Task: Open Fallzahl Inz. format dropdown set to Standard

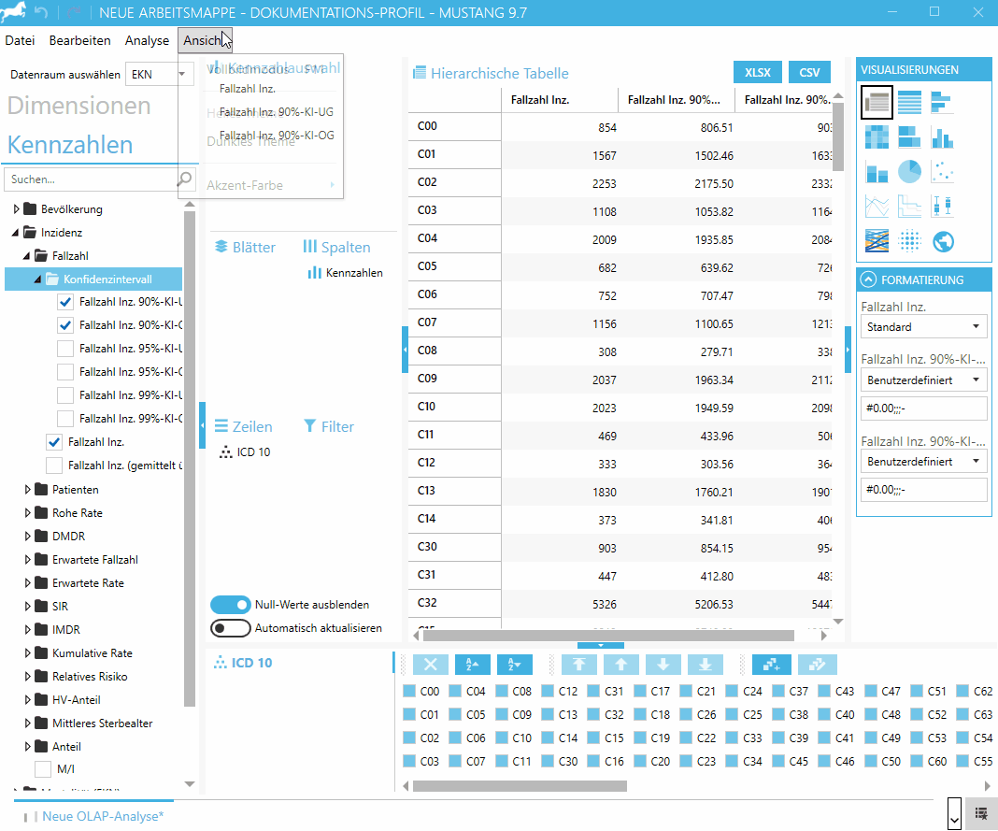Action: click(x=922, y=327)
